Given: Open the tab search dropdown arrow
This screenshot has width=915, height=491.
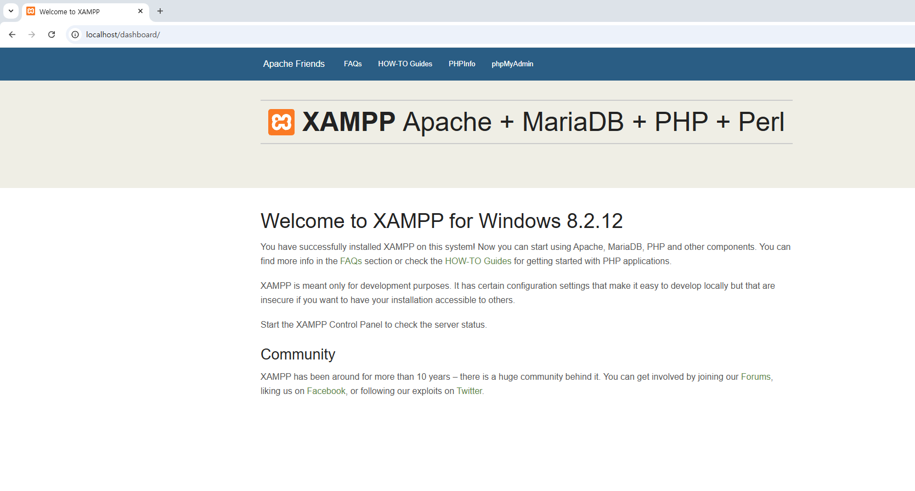Looking at the screenshot, I should click(x=11, y=11).
